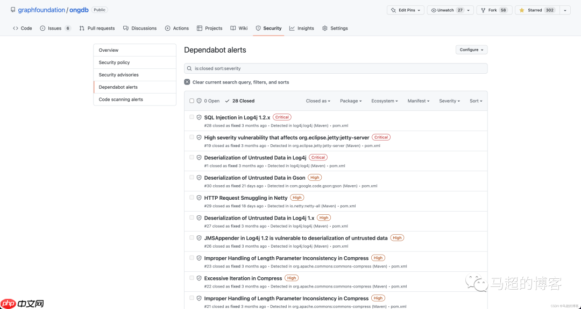
Task: Click the repository book icon beside graphfoundation
Action: click(x=13, y=10)
